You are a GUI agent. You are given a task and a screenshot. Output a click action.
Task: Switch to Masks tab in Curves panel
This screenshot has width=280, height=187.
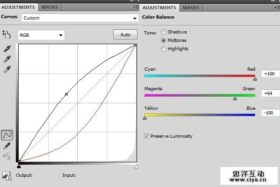tap(48, 7)
